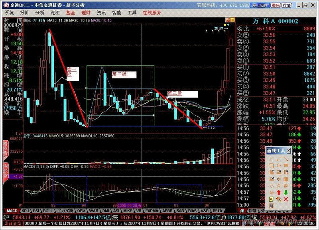Select the 主力买卖 indicator tab

tap(64, 210)
